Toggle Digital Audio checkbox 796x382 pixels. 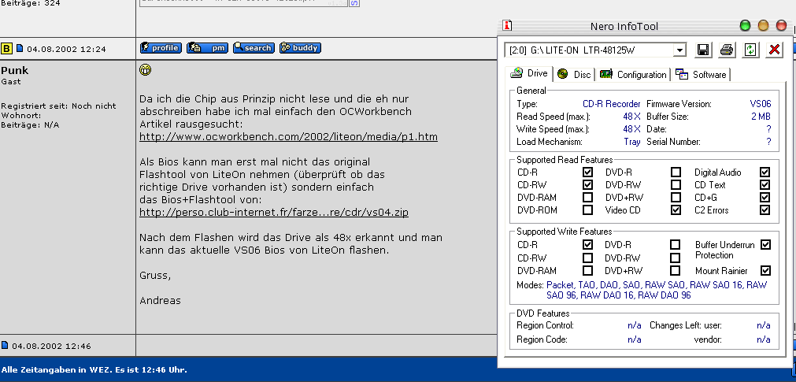[765, 172]
